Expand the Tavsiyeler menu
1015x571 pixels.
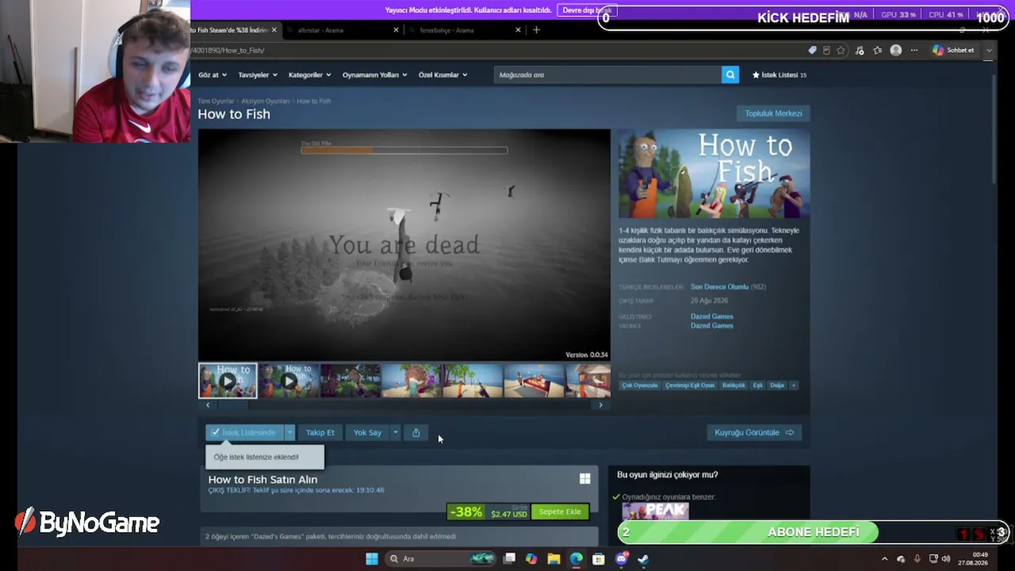(x=258, y=75)
